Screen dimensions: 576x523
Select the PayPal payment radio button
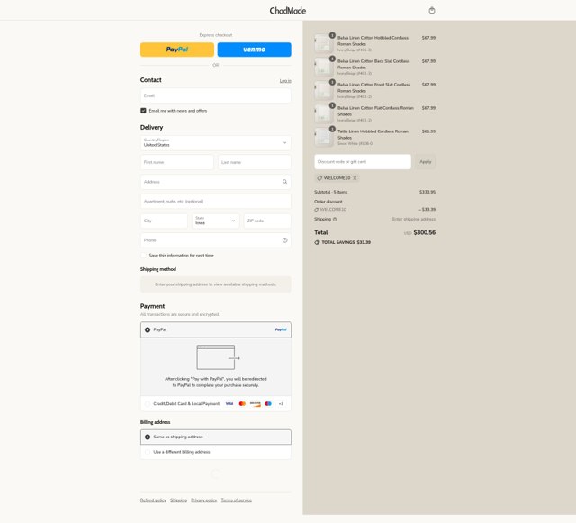click(148, 329)
